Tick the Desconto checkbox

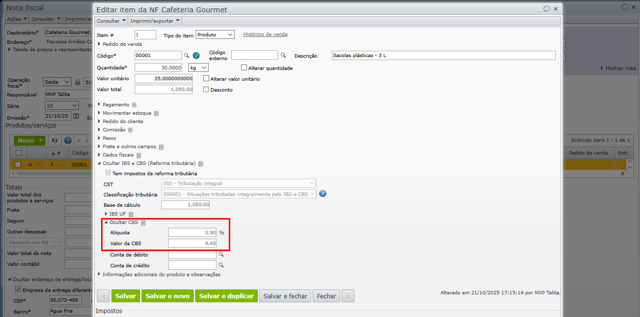pos(207,90)
